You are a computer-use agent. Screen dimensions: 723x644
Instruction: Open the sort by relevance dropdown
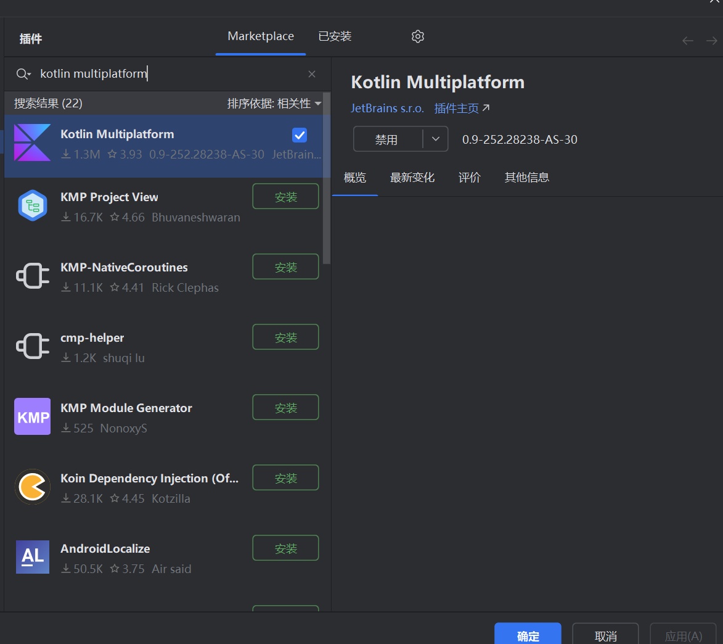(274, 104)
